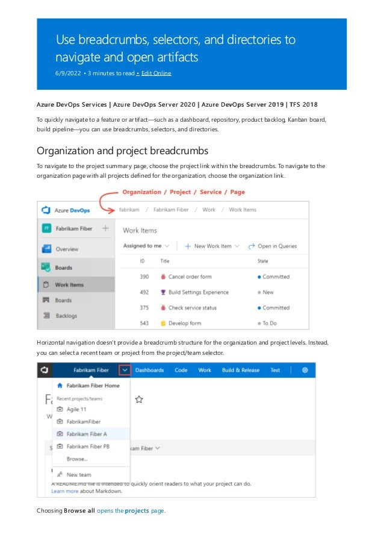Click the Open in Queries button

273,246
